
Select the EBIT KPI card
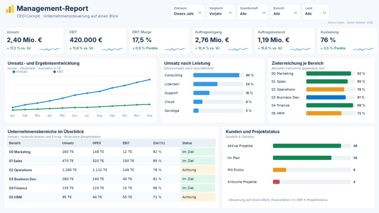pos(97,41)
